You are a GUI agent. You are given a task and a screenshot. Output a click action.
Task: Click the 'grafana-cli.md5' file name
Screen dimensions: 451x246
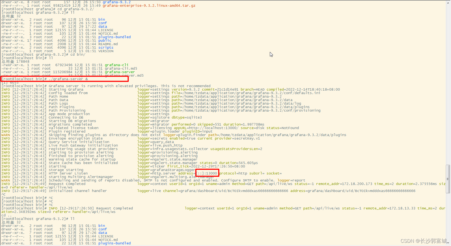tap(121, 69)
